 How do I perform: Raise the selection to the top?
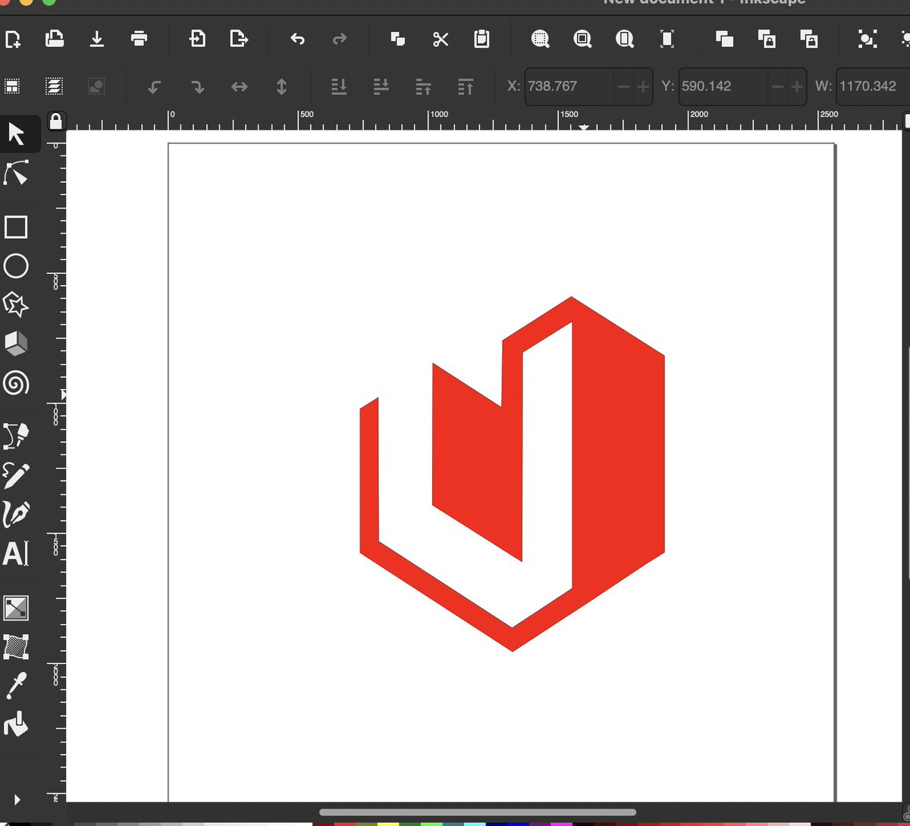click(466, 87)
